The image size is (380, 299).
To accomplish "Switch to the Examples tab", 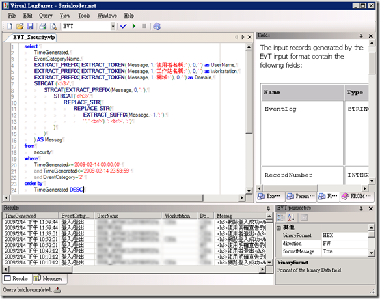I will pos(270,196).
